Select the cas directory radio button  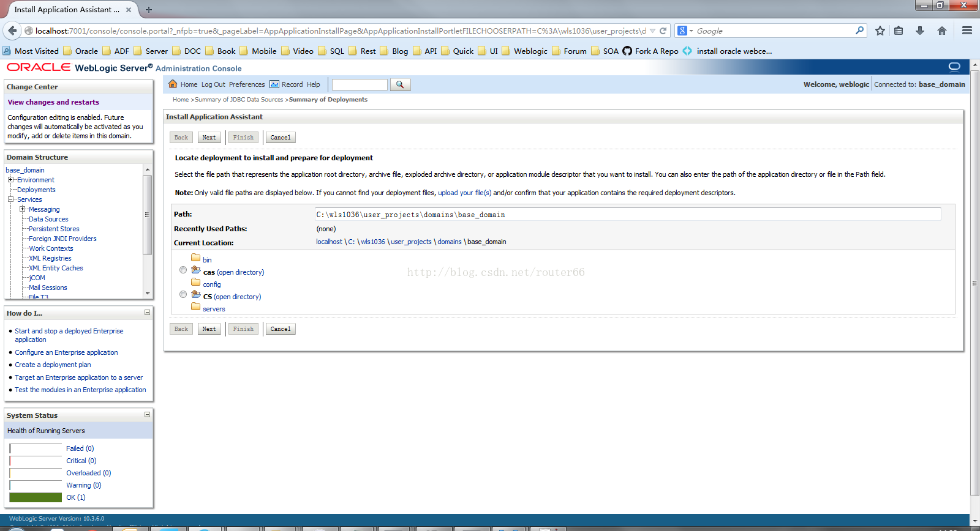click(183, 270)
